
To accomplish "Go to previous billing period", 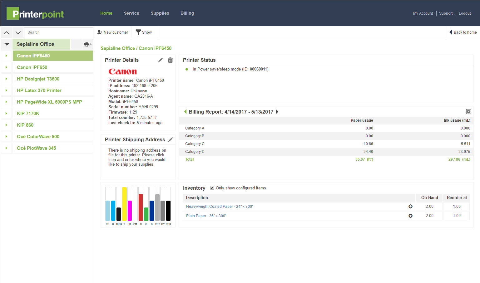I will (186, 112).
